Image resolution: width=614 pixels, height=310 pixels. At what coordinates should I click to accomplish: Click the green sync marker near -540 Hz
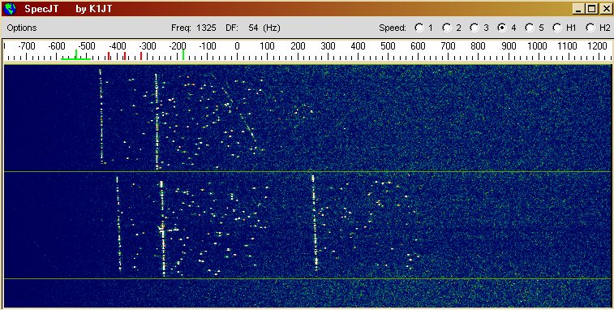76,54
